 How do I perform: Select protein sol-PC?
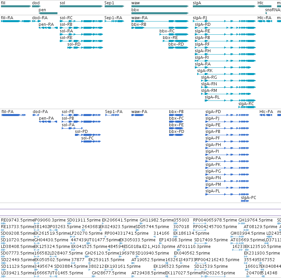(91, 141)
